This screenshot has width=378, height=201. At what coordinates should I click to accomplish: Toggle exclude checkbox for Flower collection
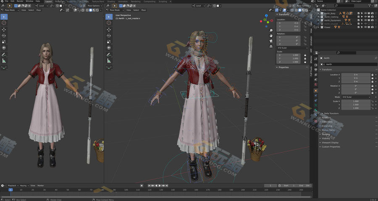(x=359, y=27)
